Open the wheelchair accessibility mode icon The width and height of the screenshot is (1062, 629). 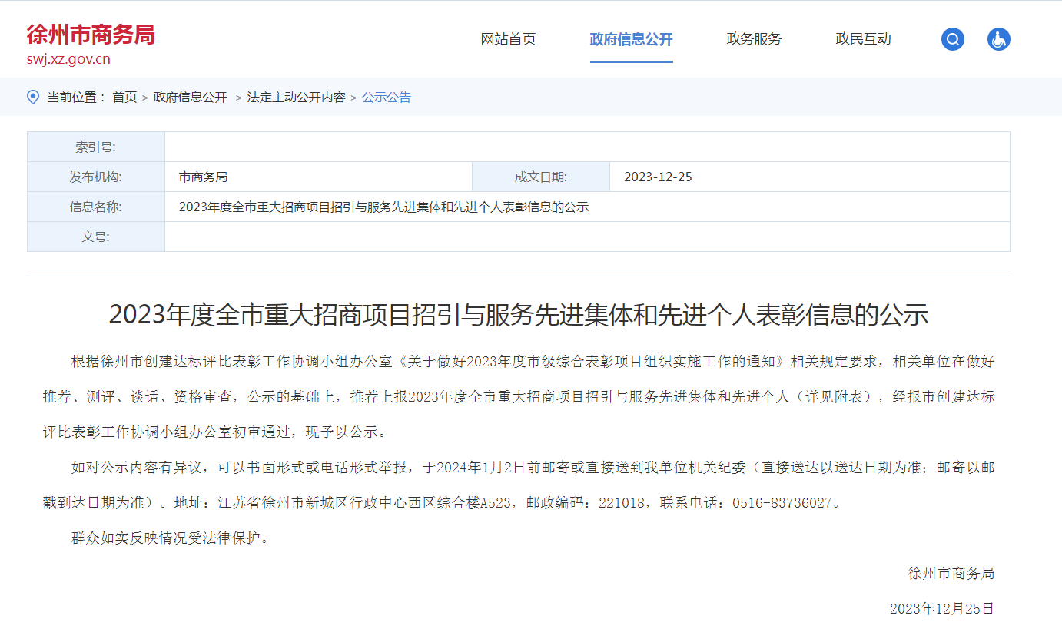[998, 39]
